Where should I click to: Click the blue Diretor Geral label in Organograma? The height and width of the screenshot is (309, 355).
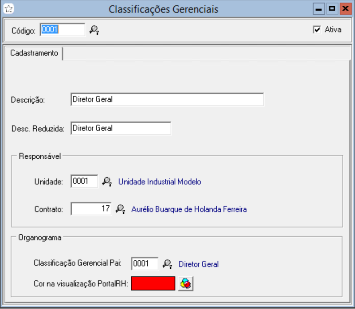(198, 264)
